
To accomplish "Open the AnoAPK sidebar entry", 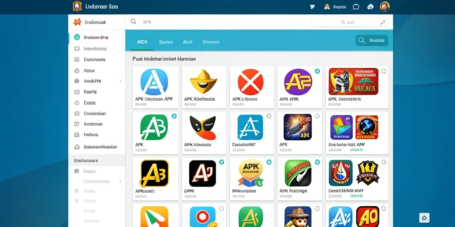I will point(97,81).
